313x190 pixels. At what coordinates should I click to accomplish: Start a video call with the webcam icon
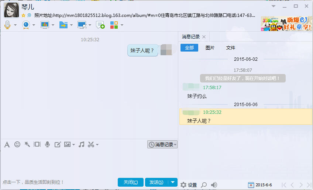(x=26, y=25)
